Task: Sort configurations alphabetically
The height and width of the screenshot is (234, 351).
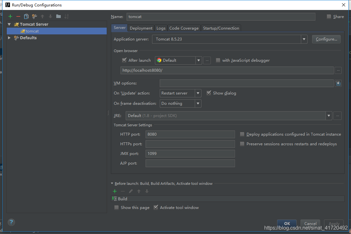Action: (67, 16)
